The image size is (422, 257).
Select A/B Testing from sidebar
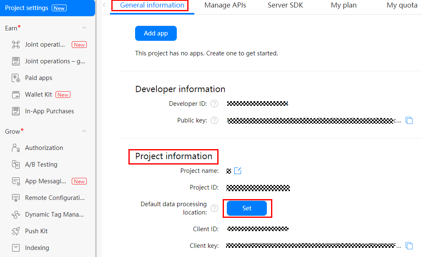tap(41, 165)
